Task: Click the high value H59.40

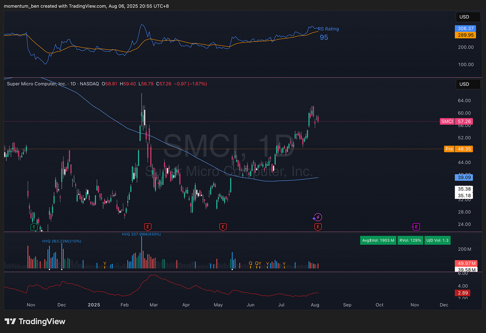Action: tap(128, 84)
